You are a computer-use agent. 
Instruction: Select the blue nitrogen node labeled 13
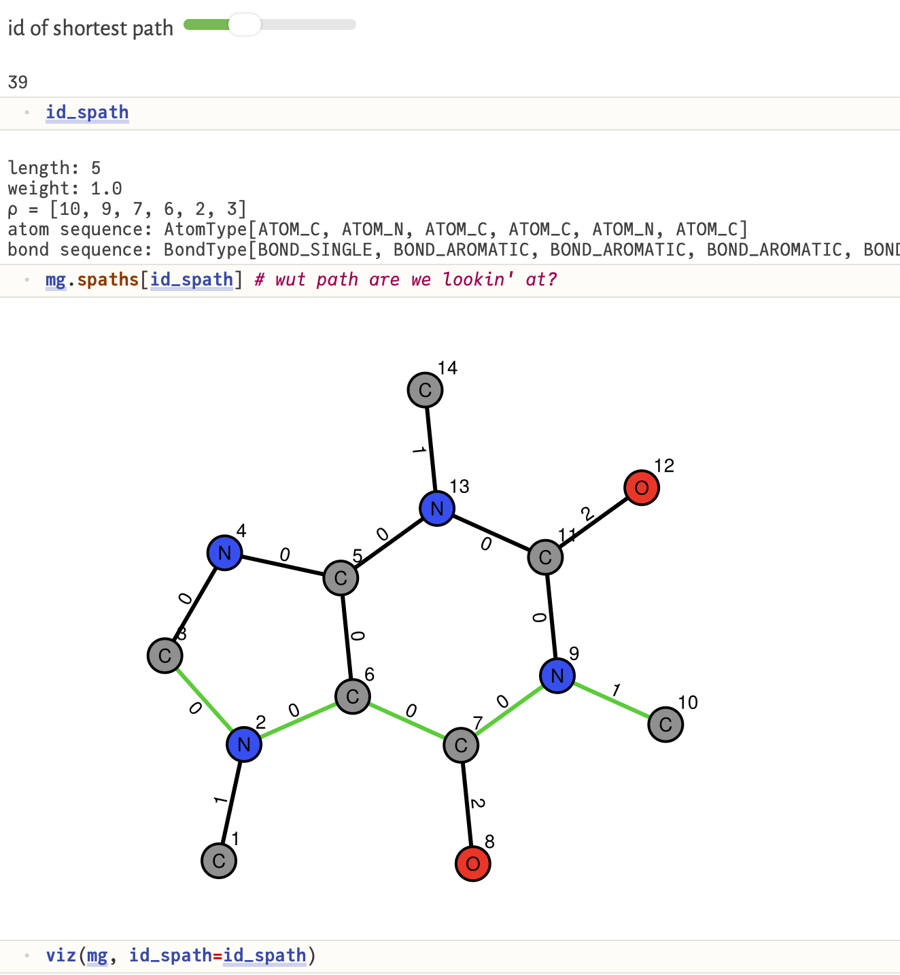[436, 509]
